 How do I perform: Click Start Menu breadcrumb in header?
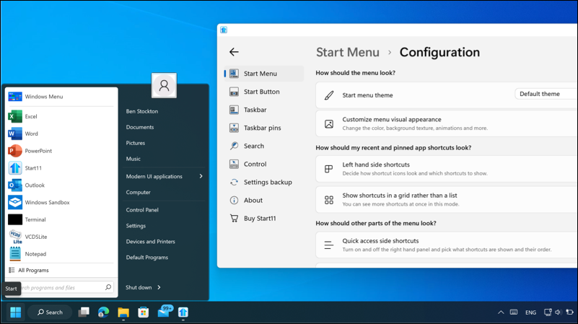click(x=347, y=52)
